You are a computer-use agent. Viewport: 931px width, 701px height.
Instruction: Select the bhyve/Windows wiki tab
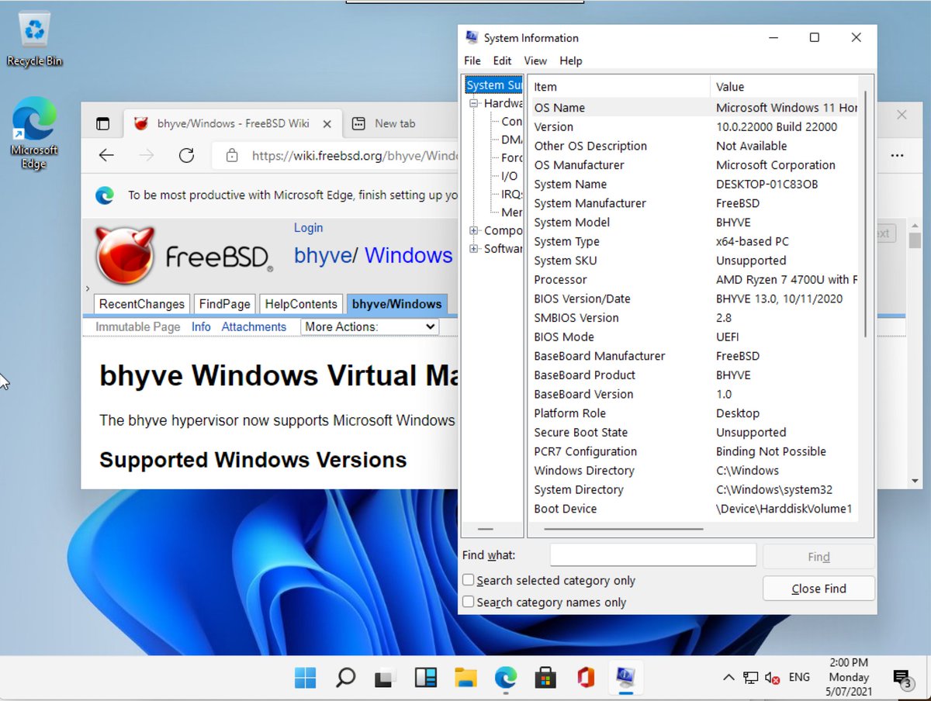coord(397,304)
